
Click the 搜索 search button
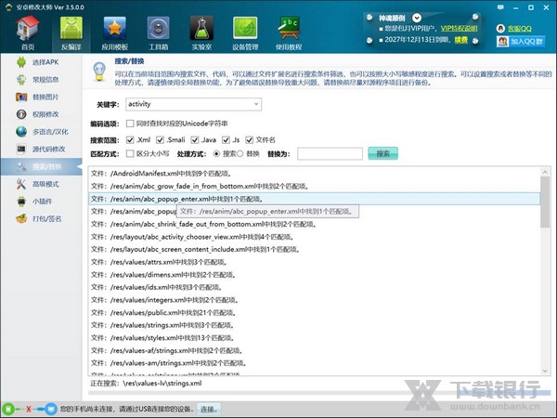[x=382, y=153]
